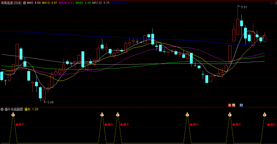277x144 pixels.
Task: Open the 榜 ranking marker icon
Action: point(233,105)
